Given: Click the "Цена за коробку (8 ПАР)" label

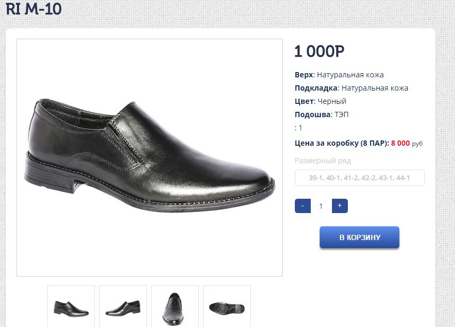Looking at the screenshot, I should click(342, 143).
